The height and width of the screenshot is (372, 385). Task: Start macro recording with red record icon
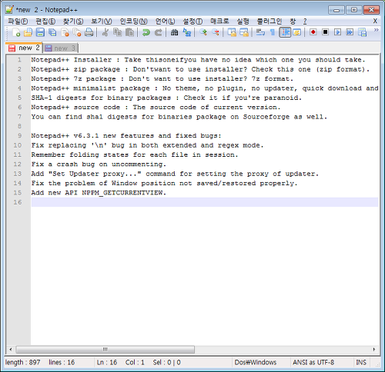tap(313, 32)
